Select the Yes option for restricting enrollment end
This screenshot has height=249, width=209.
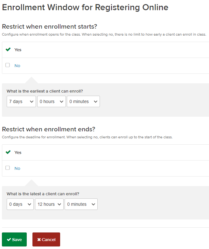click(x=18, y=153)
